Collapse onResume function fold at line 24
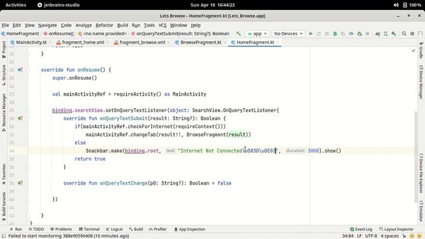This screenshot has height=239, width=425. 28,70
